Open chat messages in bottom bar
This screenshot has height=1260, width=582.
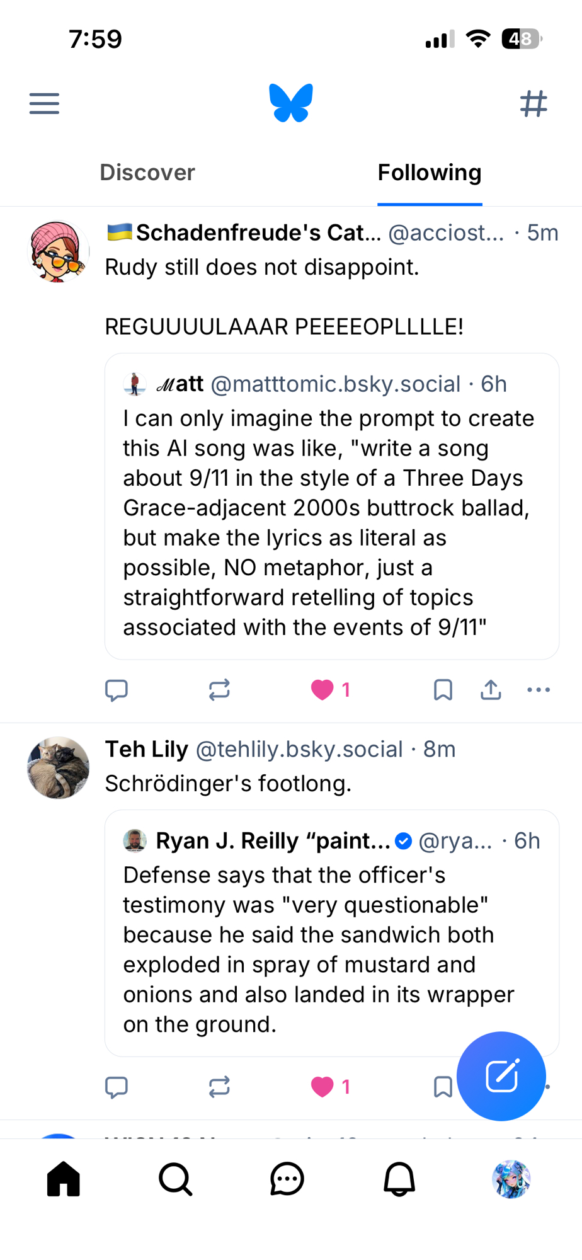[x=287, y=1179]
